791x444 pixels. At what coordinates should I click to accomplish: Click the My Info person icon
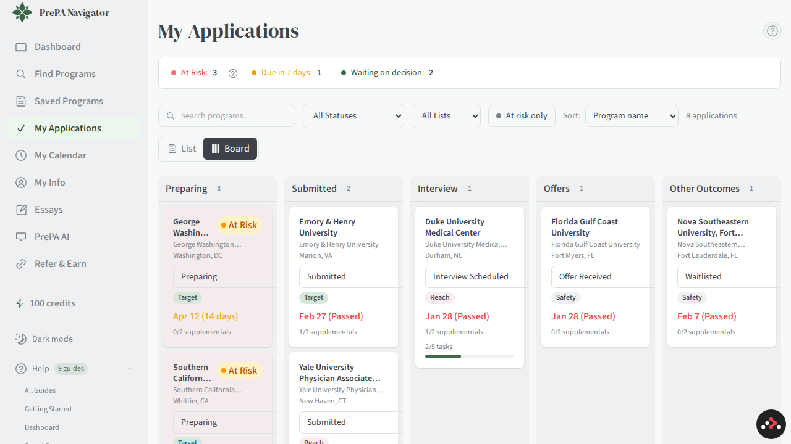point(21,183)
